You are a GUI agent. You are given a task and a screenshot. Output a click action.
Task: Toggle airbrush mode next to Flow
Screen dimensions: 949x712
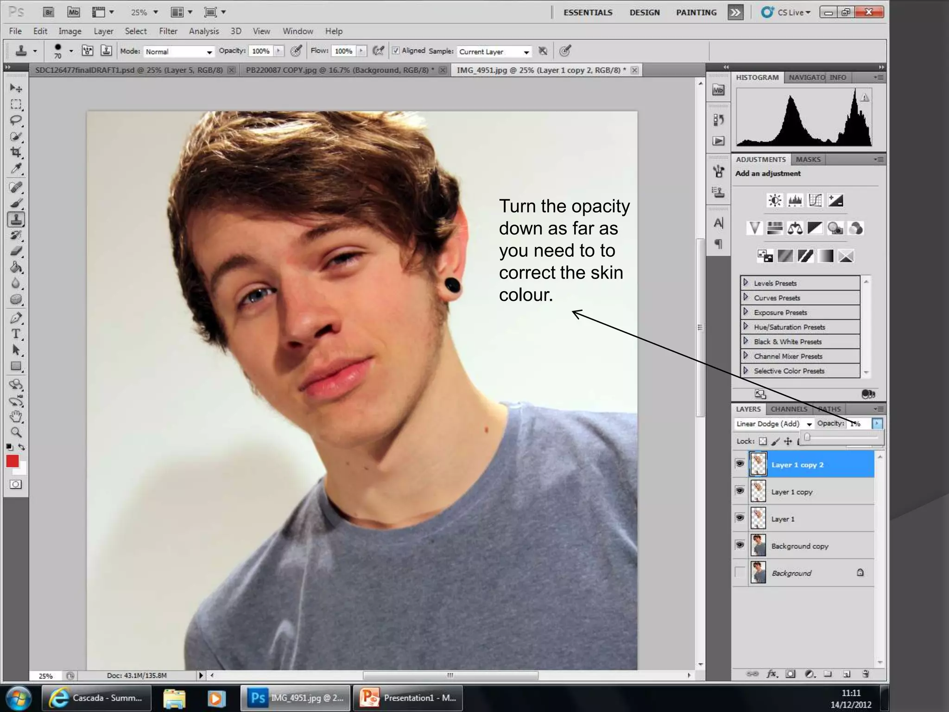pos(379,51)
